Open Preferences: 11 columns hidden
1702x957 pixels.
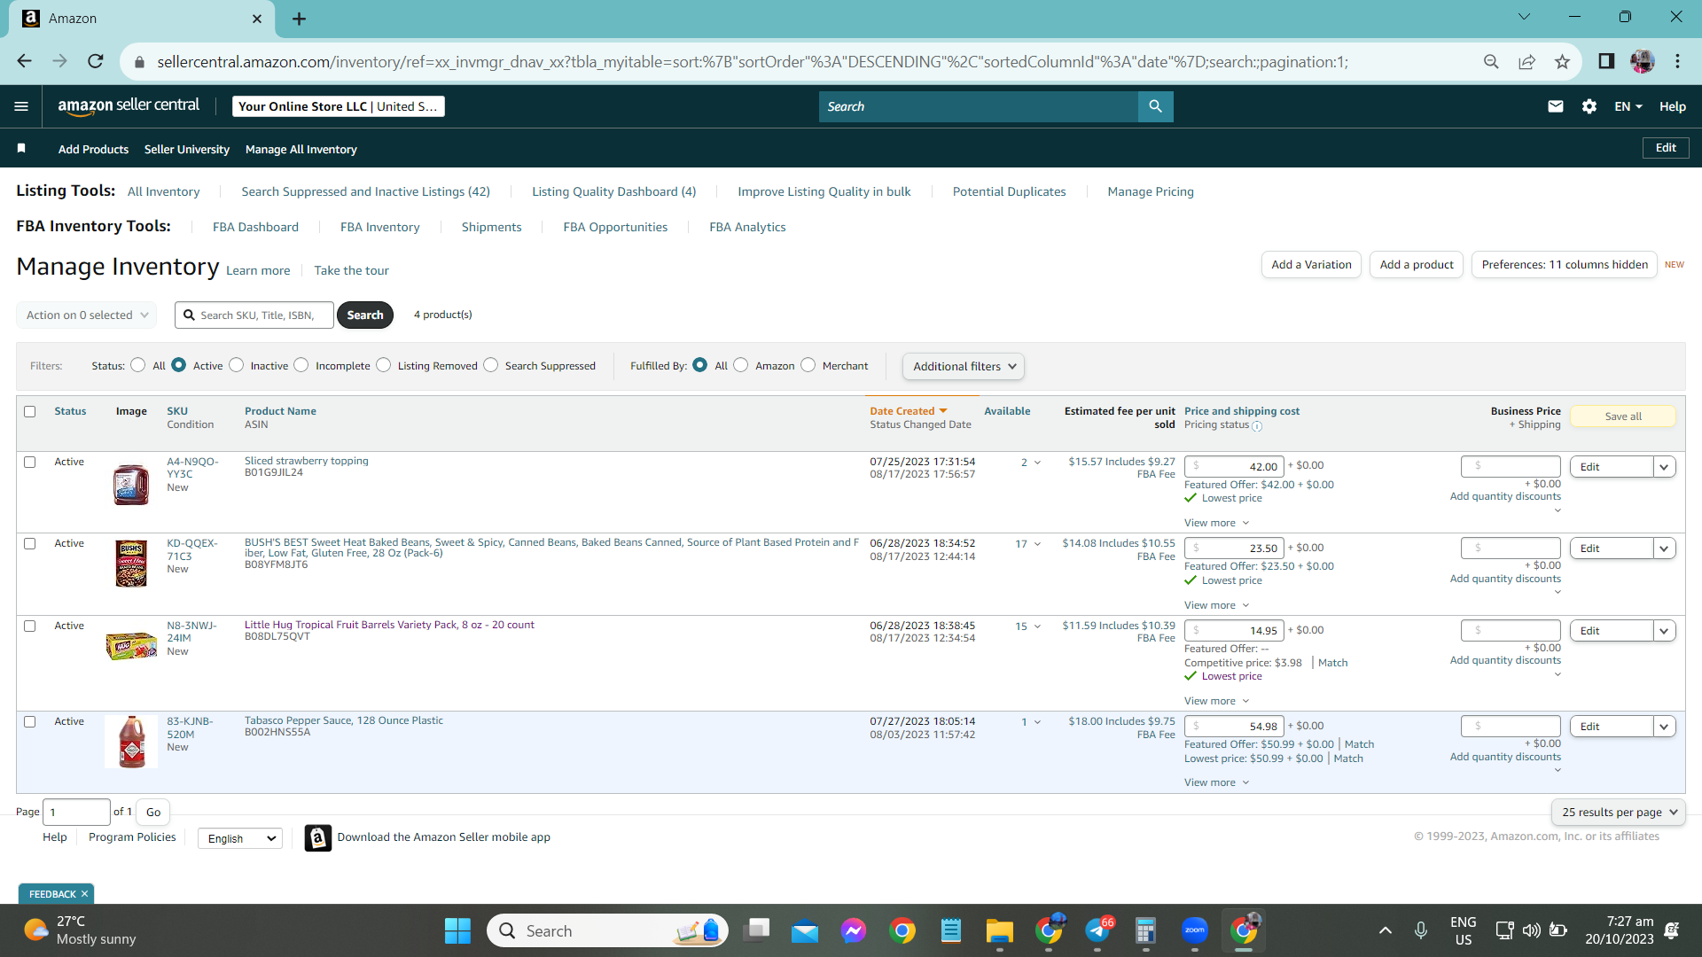coord(1565,265)
